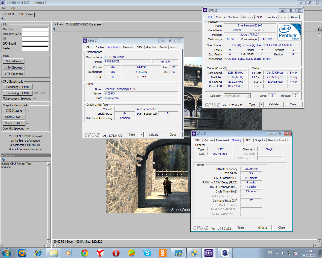Click the Tools button in CPU tab CPU-Z
The image size is (322, 258).
[x=252, y=104]
